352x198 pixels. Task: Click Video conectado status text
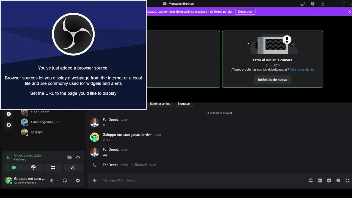[x=28, y=155]
